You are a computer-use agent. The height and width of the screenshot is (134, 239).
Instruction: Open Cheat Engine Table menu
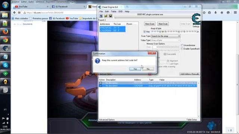tap(114, 12)
